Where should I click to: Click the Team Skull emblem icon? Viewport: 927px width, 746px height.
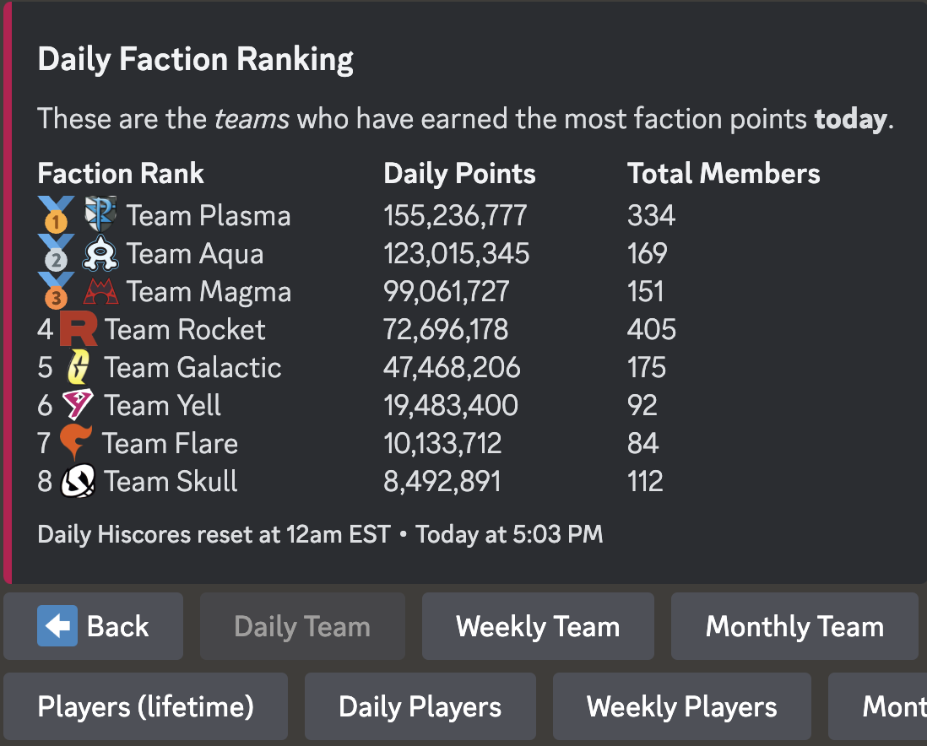click(x=79, y=482)
